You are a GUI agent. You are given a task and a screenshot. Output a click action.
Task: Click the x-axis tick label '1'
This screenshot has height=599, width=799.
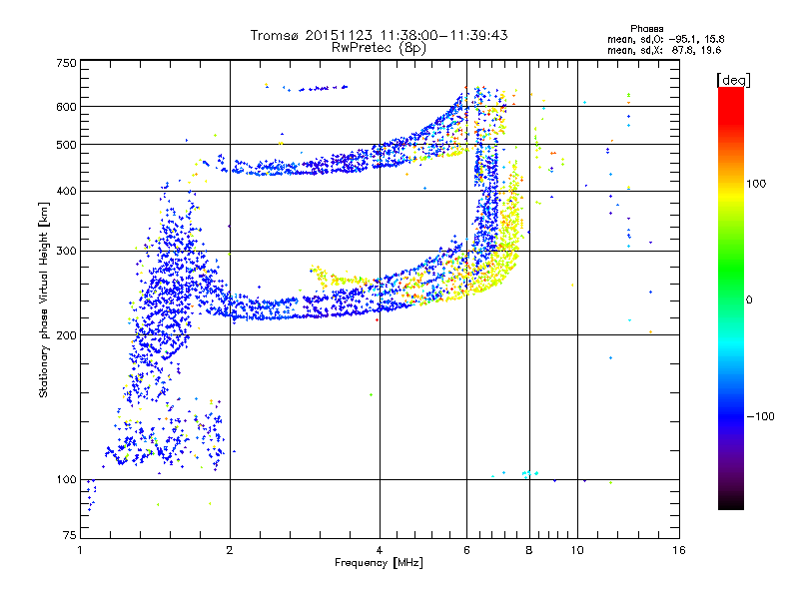[80, 550]
